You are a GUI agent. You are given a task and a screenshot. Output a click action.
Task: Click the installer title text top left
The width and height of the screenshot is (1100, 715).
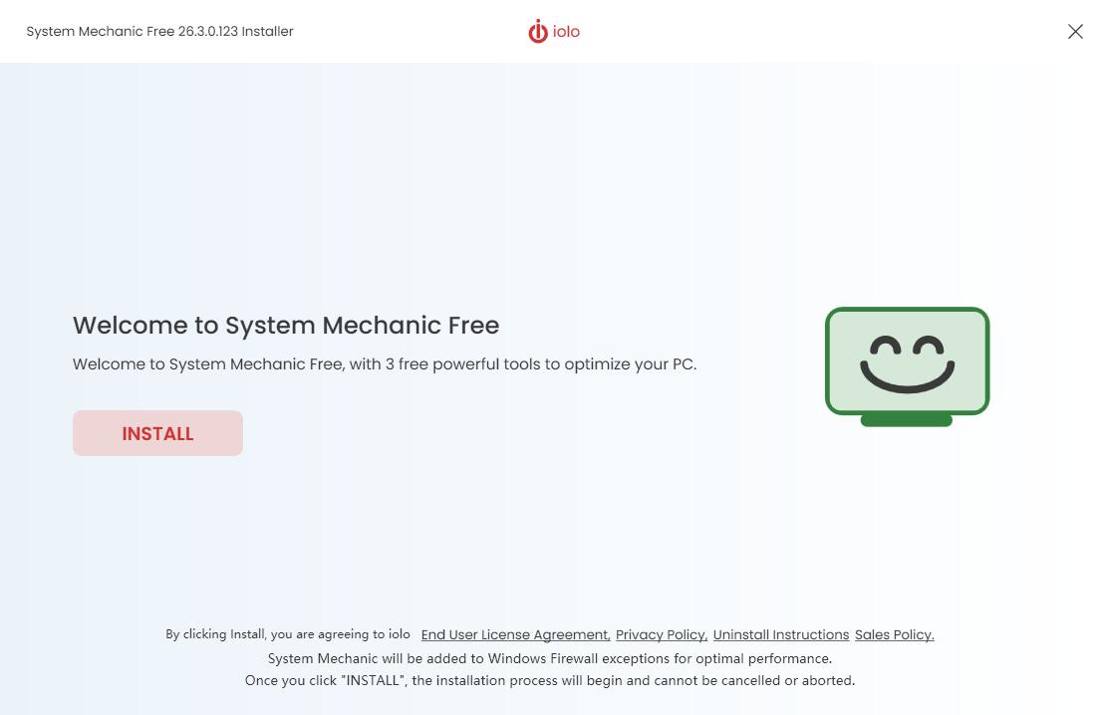159,31
